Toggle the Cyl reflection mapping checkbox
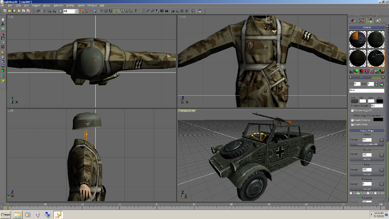The image size is (389, 219). pyautogui.click(x=368, y=193)
